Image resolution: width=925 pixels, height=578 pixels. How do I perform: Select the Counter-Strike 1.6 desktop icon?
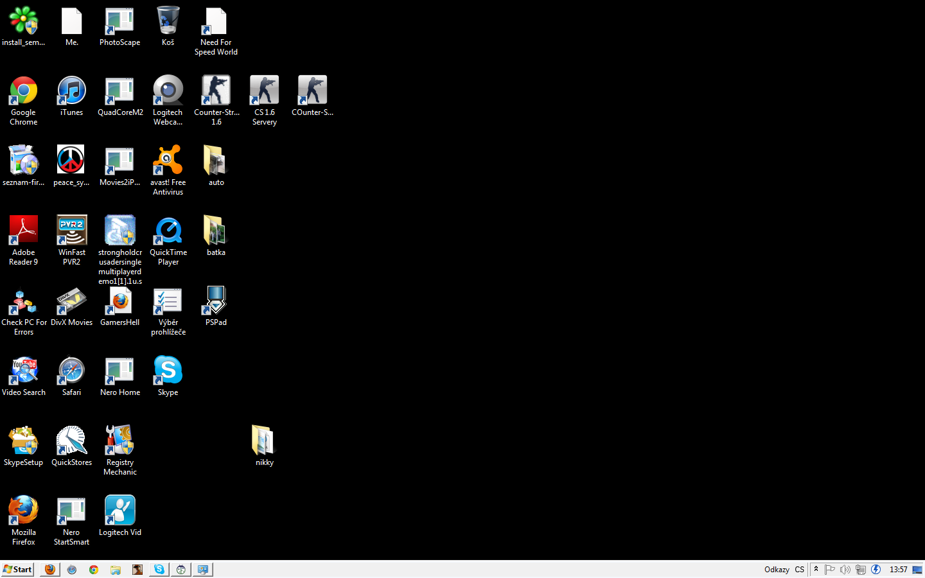click(x=216, y=91)
